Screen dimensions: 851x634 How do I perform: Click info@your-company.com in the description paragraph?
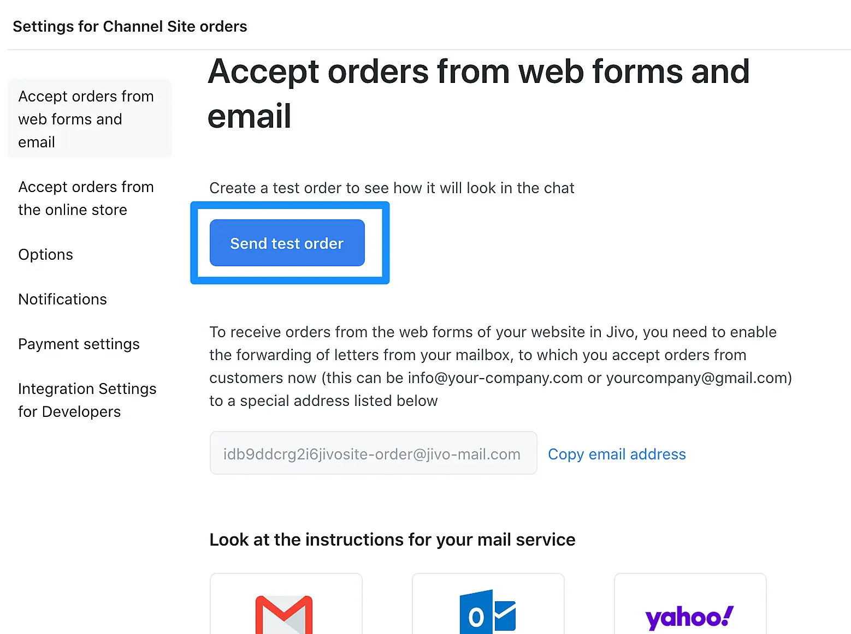[495, 378]
